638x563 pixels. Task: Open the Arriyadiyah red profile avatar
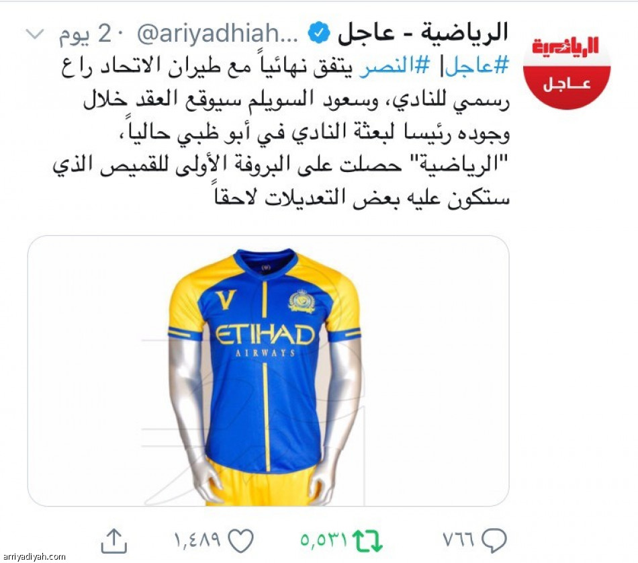[567, 66]
